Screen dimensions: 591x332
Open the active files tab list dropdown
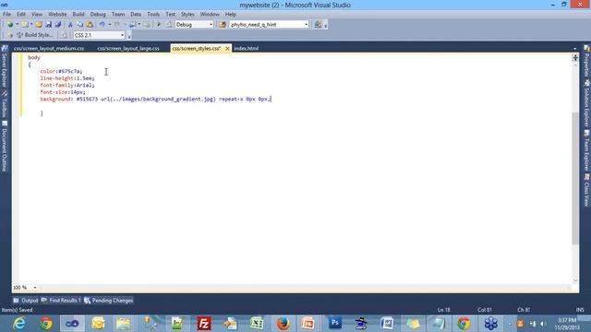coord(574,49)
